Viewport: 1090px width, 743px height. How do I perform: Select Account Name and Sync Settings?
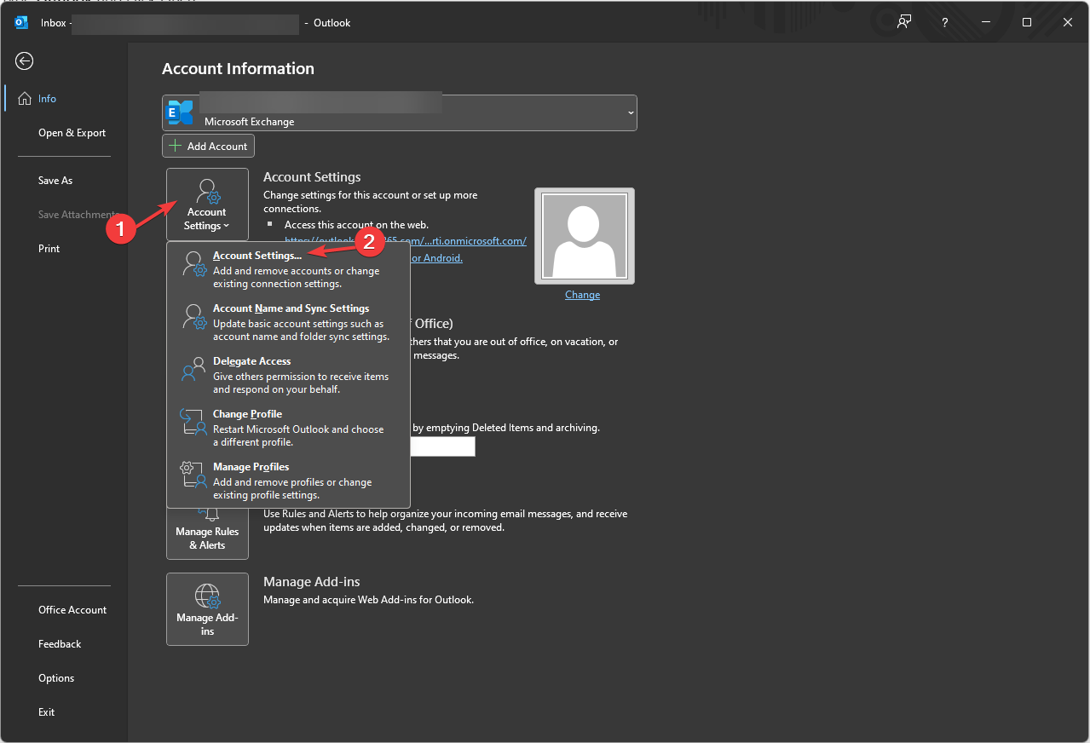click(291, 308)
